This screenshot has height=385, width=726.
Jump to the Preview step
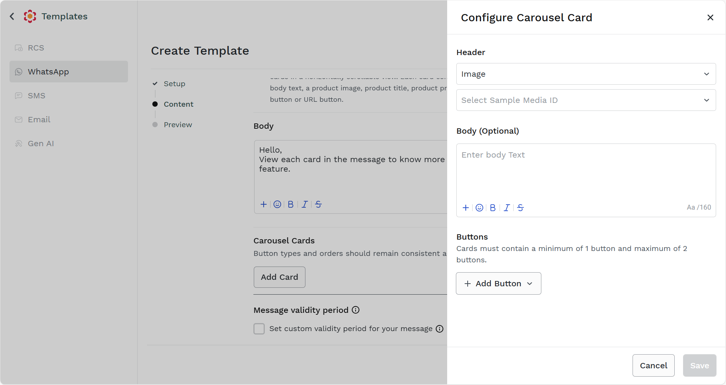click(178, 125)
